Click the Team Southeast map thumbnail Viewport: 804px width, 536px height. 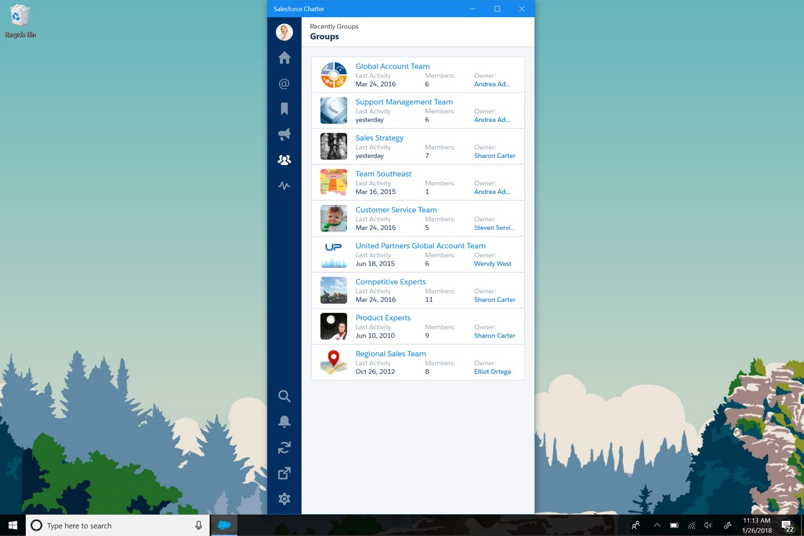tap(333, 182)
